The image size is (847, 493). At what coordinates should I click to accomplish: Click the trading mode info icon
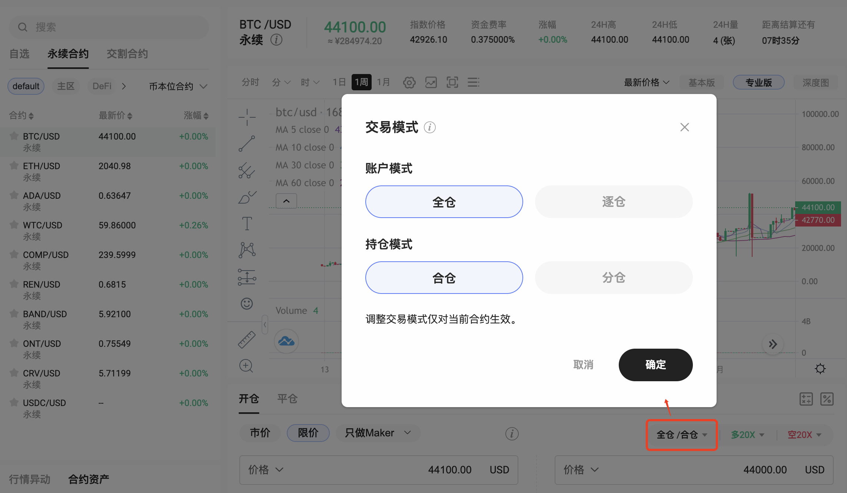point(429,127)
